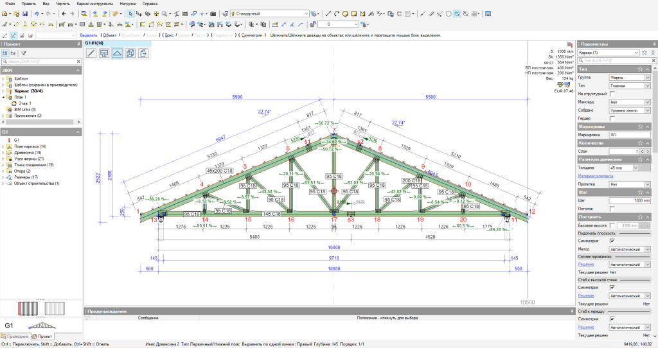Click the Маркировка input field containing G1

pos(630,135)
